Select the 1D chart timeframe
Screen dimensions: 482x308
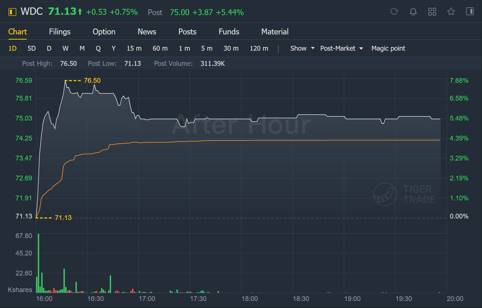coord(13,48)
